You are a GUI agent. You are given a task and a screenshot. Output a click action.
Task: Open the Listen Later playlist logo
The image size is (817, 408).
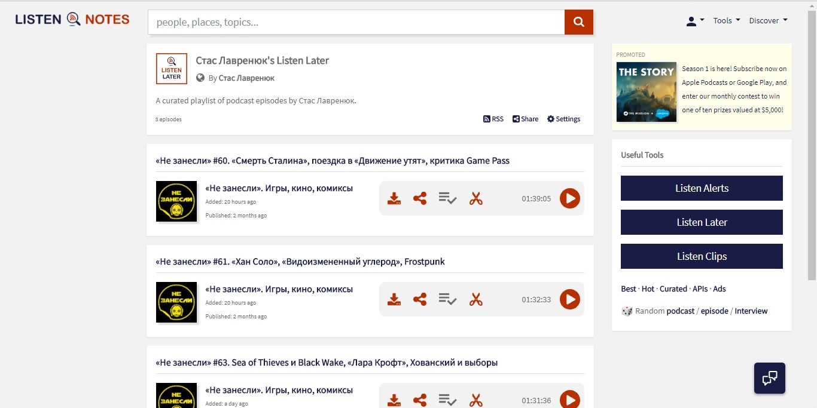click(x=172, y=69)
